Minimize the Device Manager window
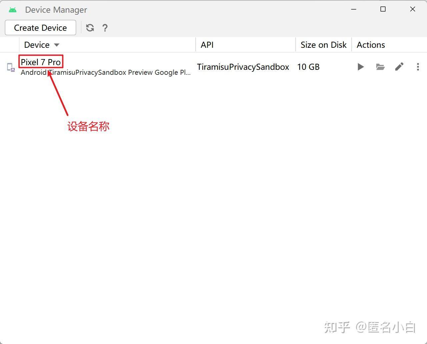427x344 pixels. (x=354, y=9)
